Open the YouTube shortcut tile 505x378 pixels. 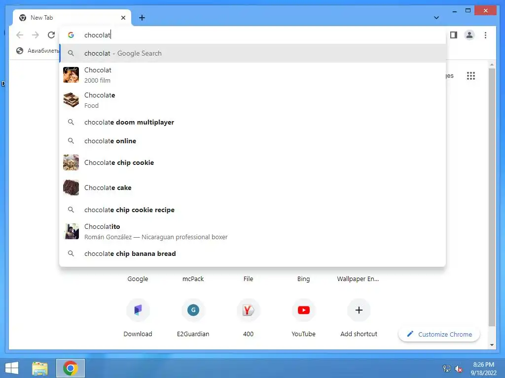click(x=303, y=317)
